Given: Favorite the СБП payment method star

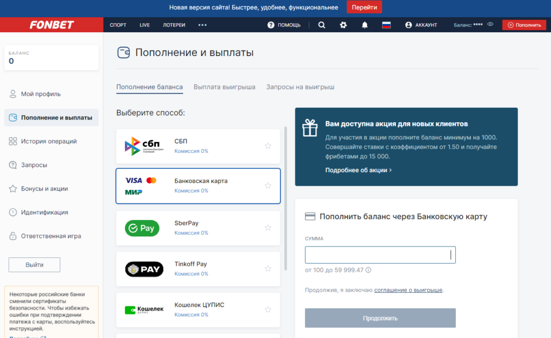Looking at the screenshot, I should 268,146.
